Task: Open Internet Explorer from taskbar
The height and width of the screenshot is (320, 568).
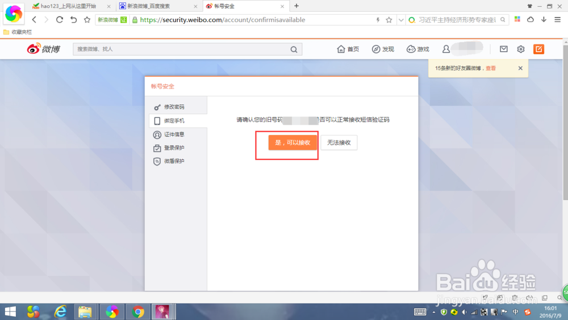Action: coord(61,311)
